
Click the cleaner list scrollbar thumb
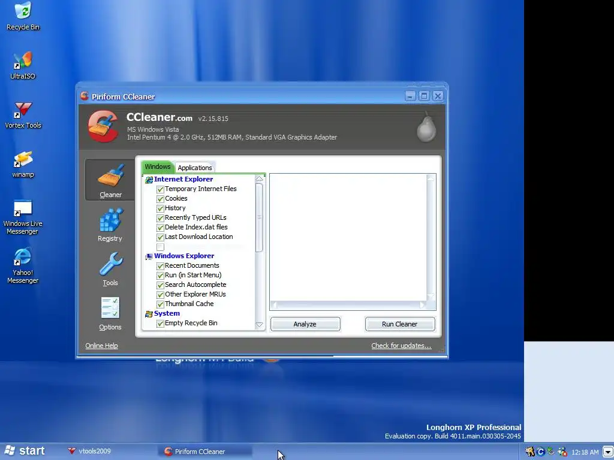(x=259, y=217)
